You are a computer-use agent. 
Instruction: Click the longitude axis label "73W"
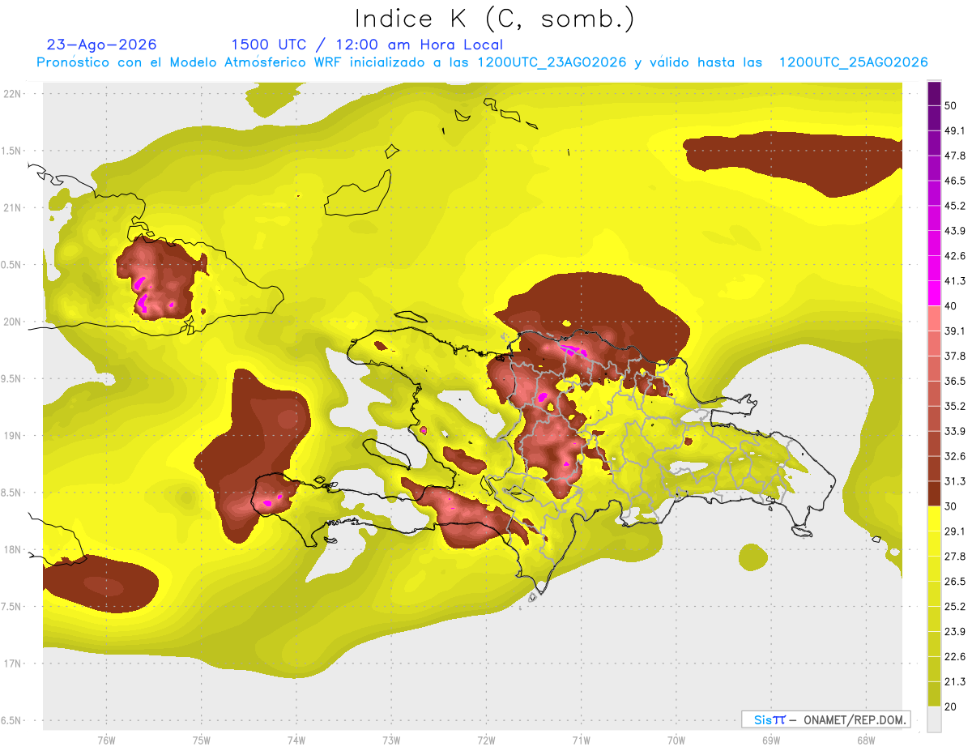(391, 740)
